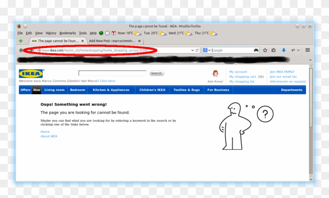Screen dimensions: 329x198
Task: Click the binoculars search icon
Action: click(256, 50)
